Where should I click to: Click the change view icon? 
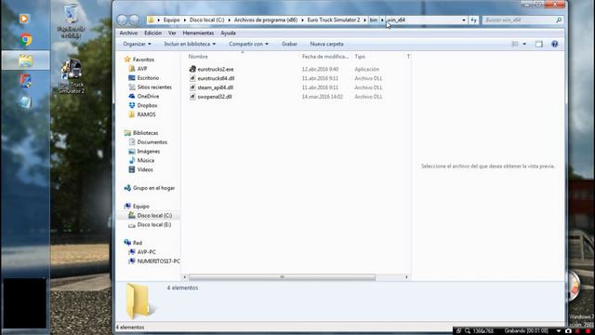click(x=515, y=44)
